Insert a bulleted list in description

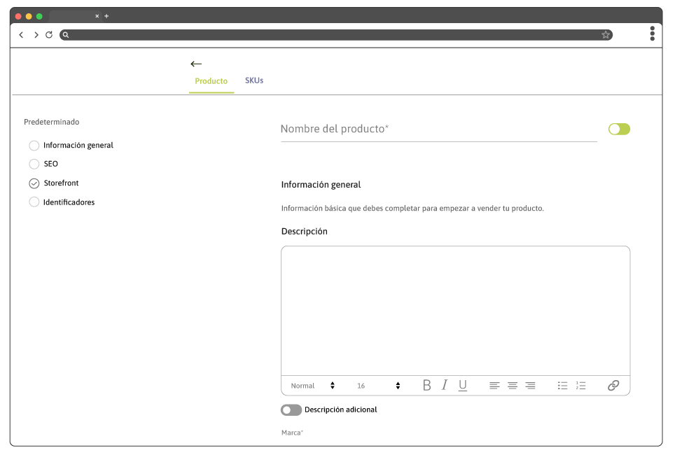coord(562,386)
